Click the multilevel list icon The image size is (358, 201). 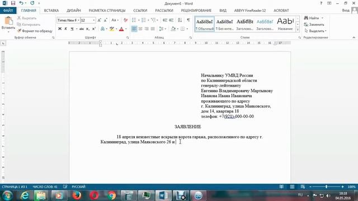click(x=153, y=20)
